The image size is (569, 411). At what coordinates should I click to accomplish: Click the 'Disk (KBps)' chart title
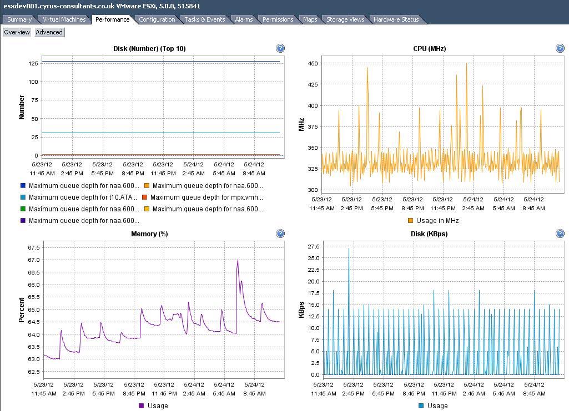coord(429,234)
